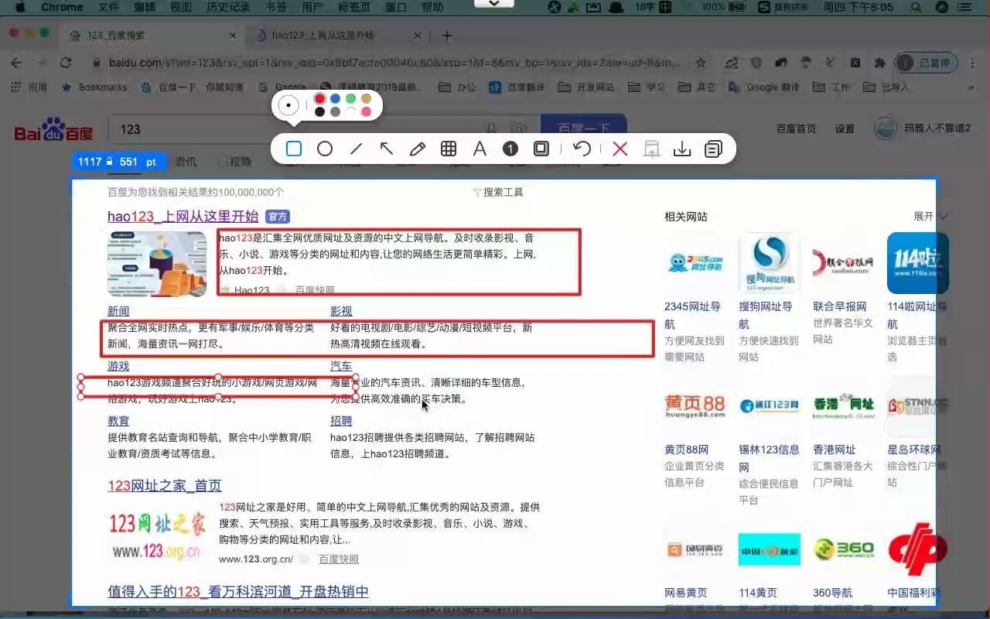Open the 已导入 bookmarks folder
The width and height of the screenshot is (990, 619).
point(886,87)
